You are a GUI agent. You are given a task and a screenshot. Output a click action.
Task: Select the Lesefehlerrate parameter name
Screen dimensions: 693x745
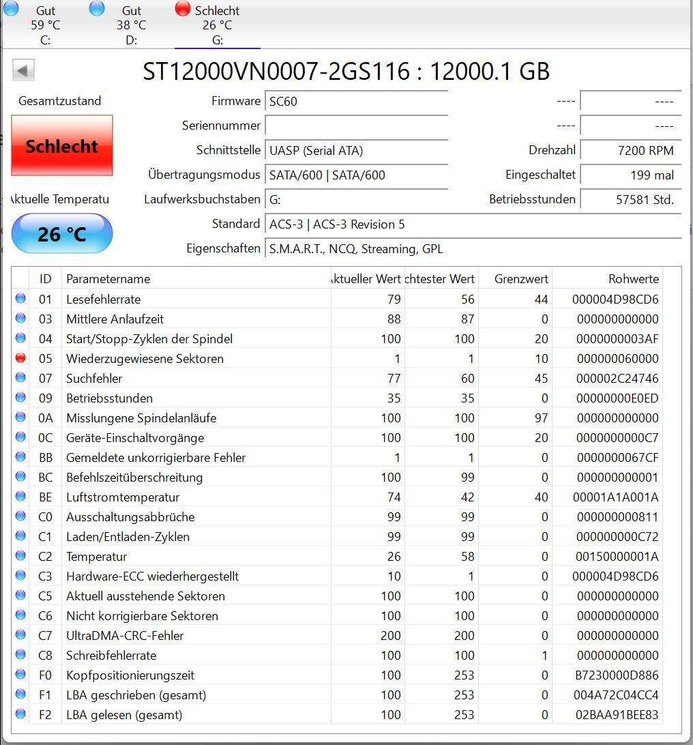coord(104,300)
